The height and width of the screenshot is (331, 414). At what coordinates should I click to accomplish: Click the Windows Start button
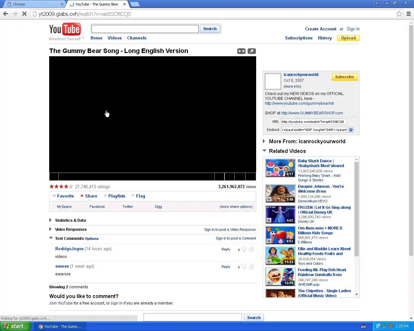click(x=15, y=326)
